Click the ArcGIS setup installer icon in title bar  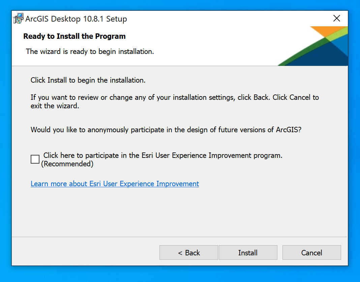coord(18,19)
